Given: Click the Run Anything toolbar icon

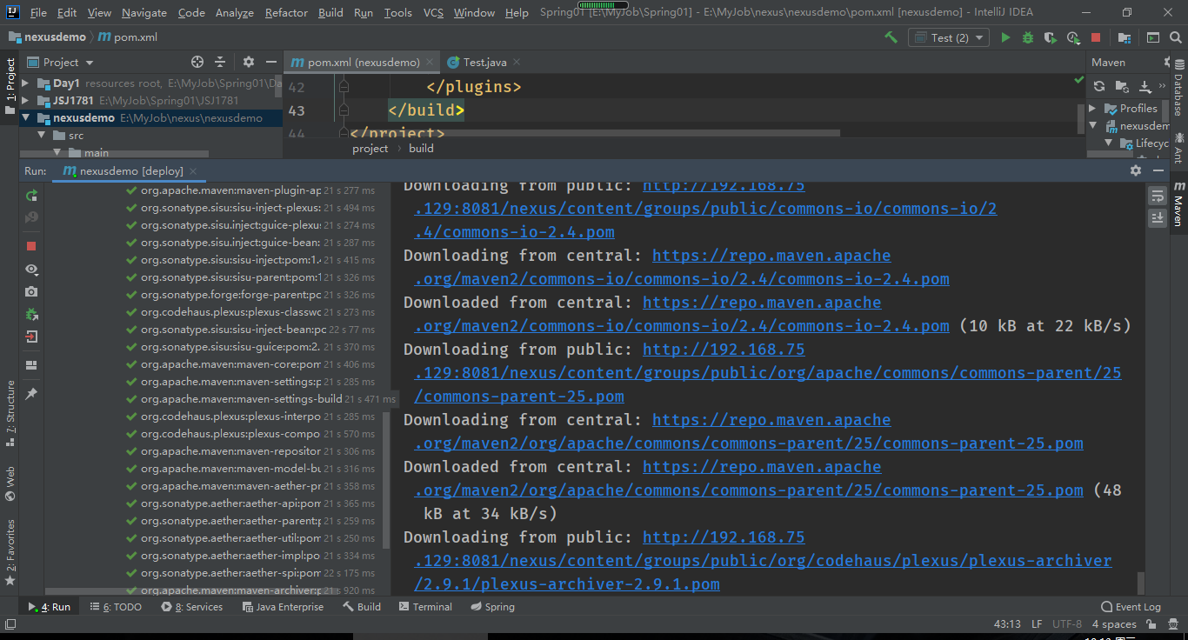Looking at the screenshot, I should 1152,37.
